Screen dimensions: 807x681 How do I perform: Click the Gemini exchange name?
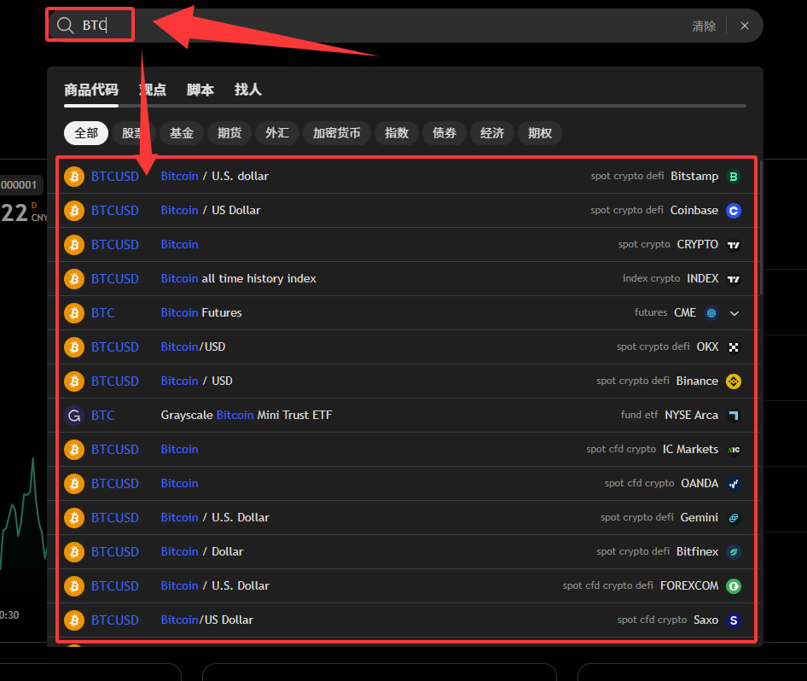tap(699, 517)
